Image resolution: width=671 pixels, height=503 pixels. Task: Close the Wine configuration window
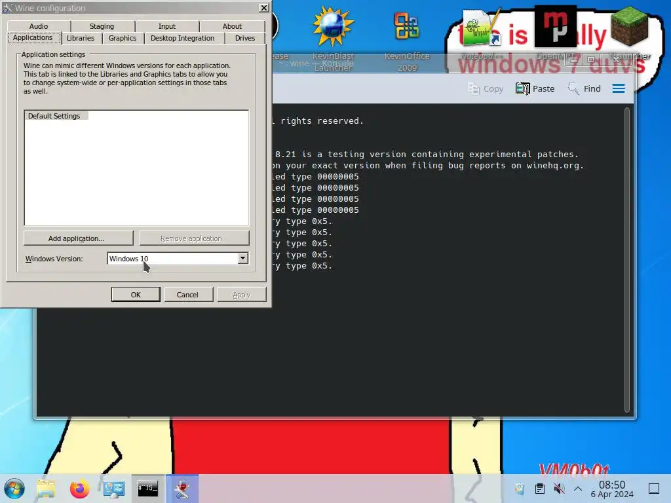point(264,8)
